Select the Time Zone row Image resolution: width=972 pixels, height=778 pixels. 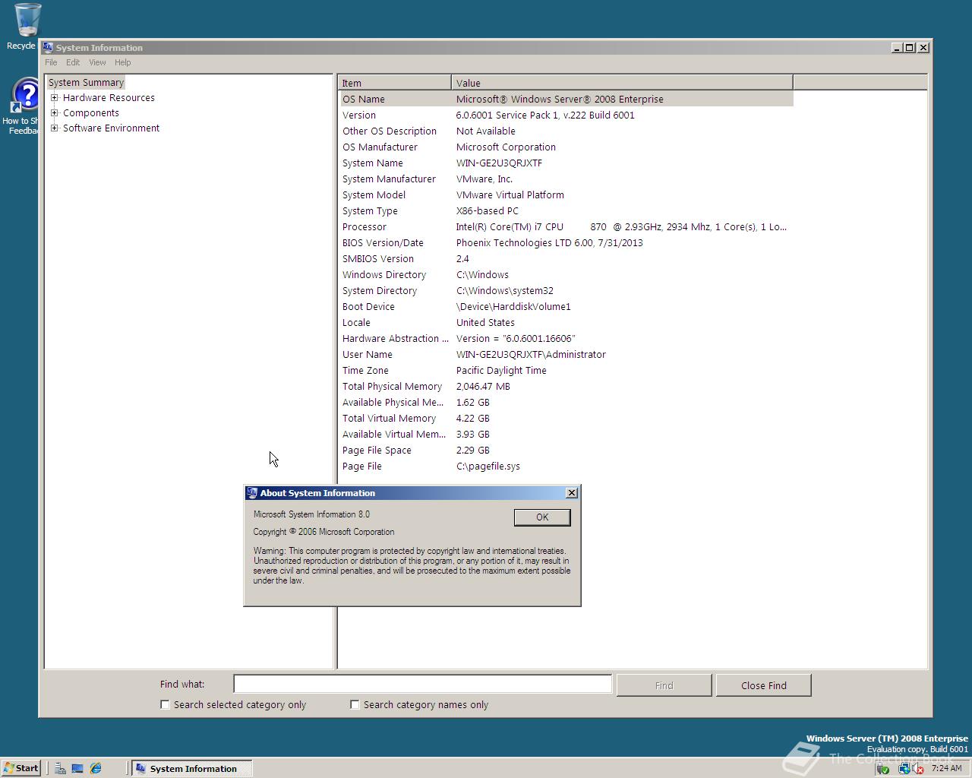click(x=566, y=370)
